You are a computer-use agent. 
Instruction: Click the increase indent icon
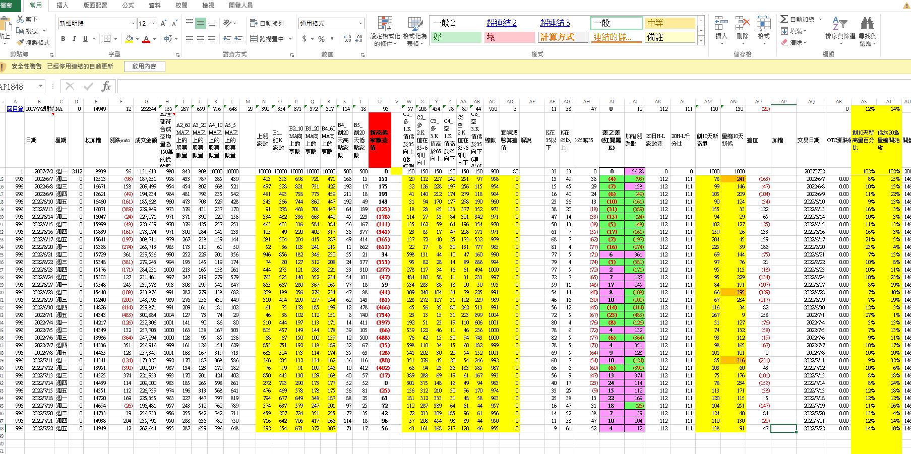tap(238, 39)
